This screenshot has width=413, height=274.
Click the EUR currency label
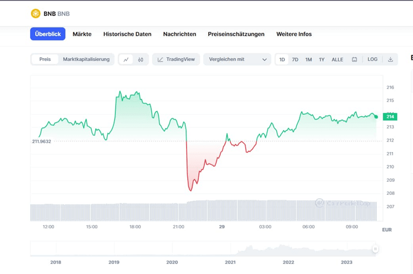pos(387,230)
